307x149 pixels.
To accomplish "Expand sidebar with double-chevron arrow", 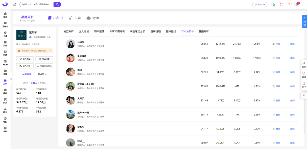I will point(11,79).
